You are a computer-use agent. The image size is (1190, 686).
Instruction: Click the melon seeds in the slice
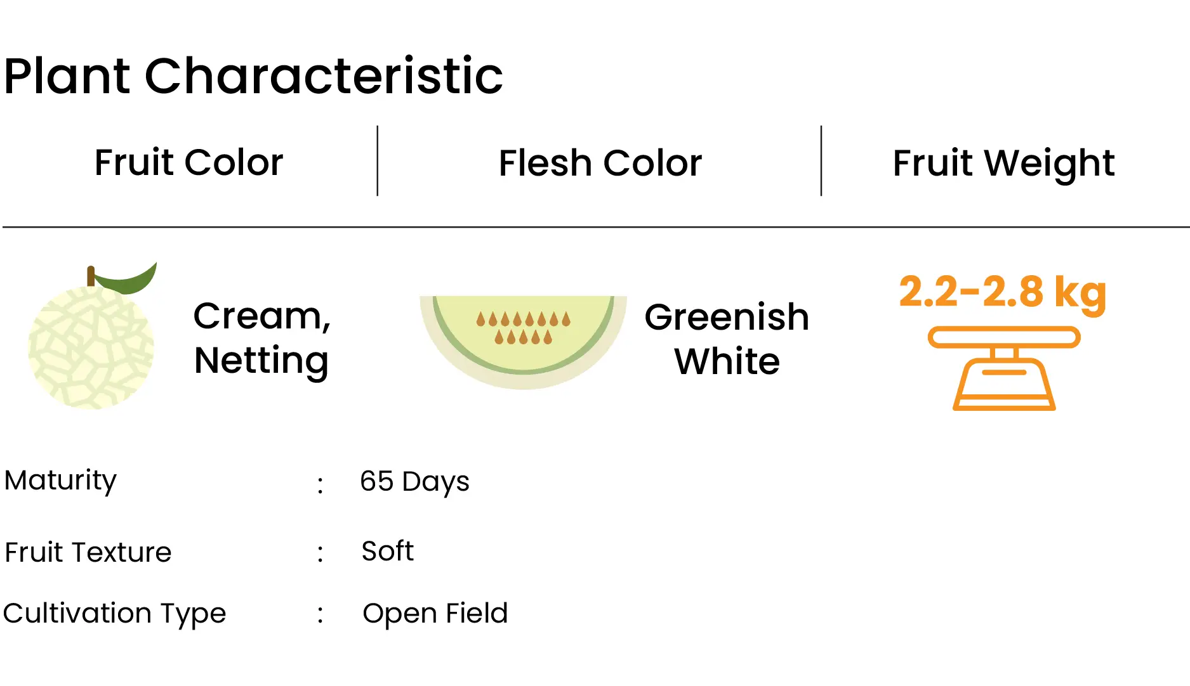pos(524,328)
